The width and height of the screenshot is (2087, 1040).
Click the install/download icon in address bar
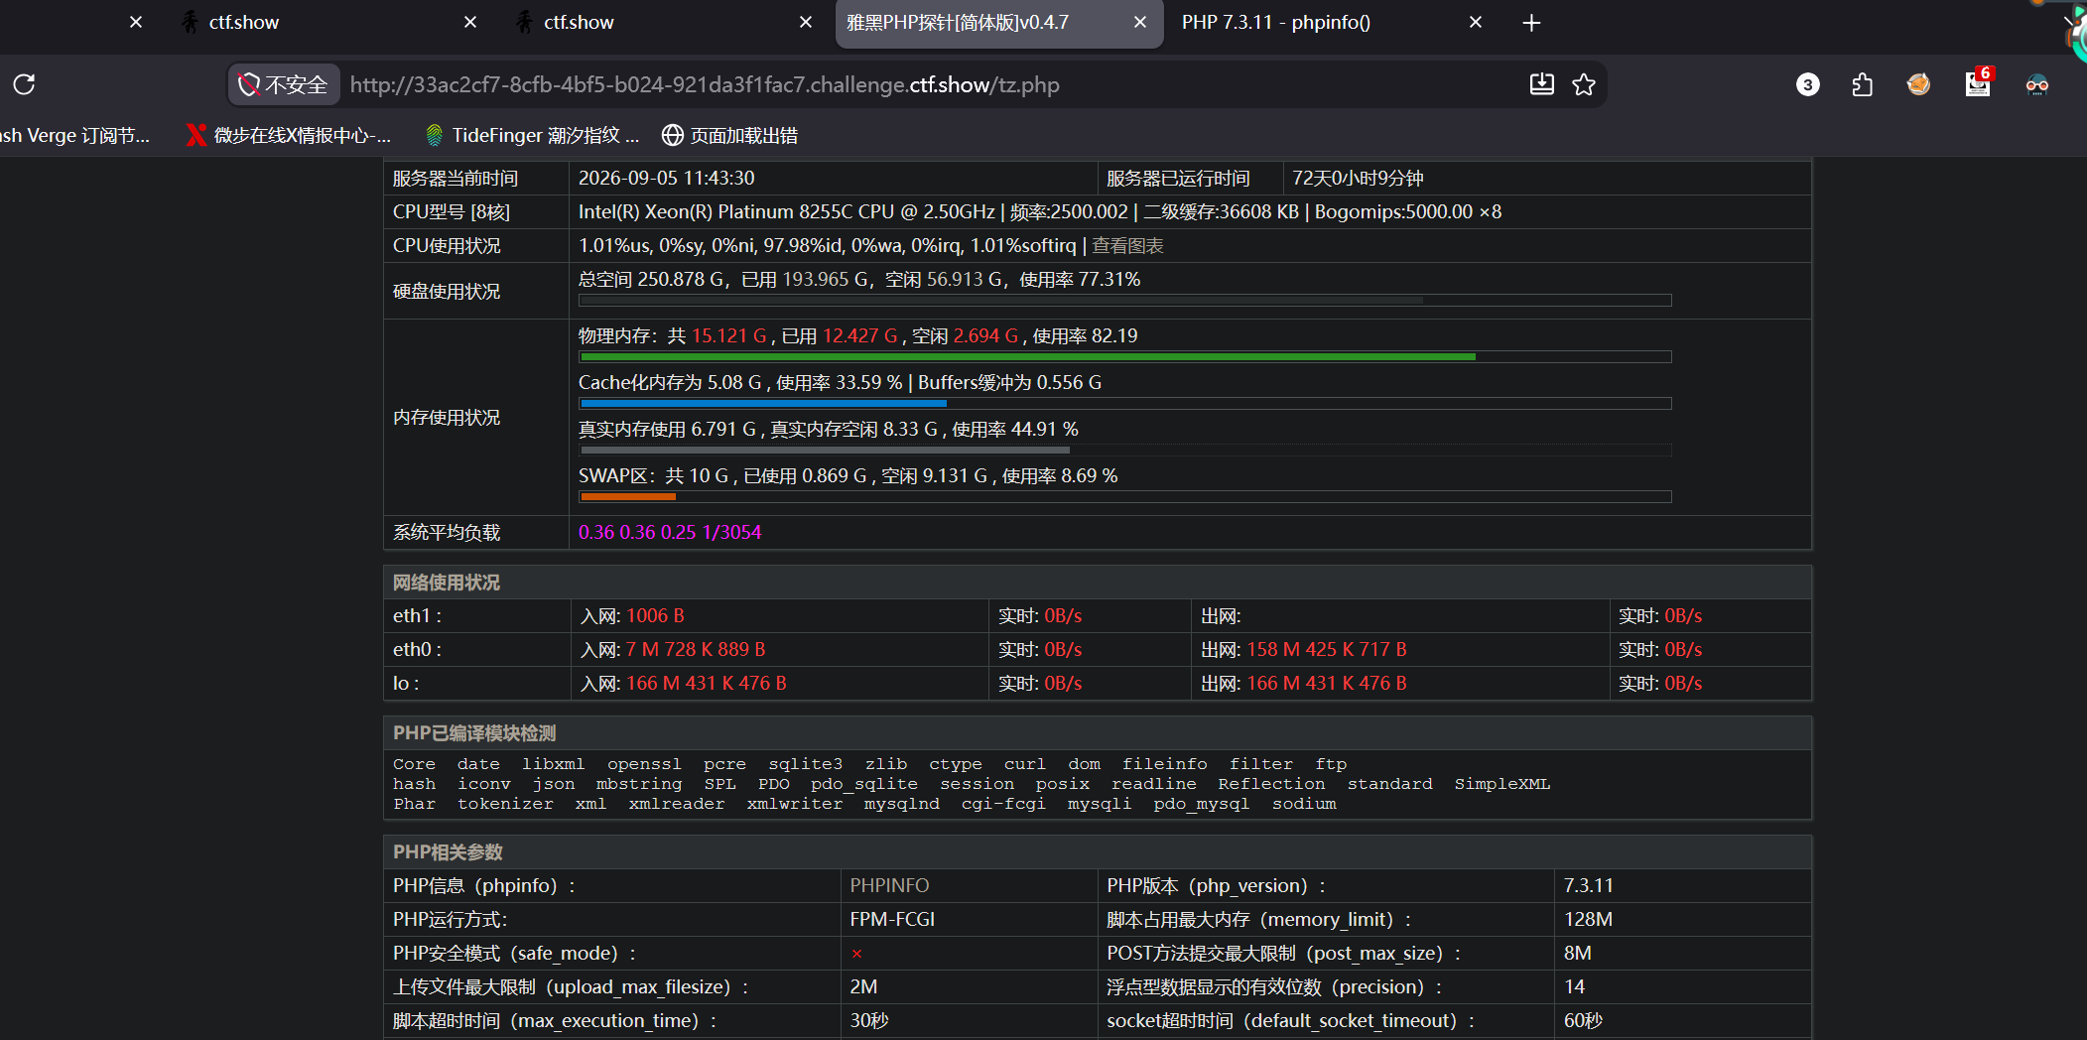click(1541, 84)
